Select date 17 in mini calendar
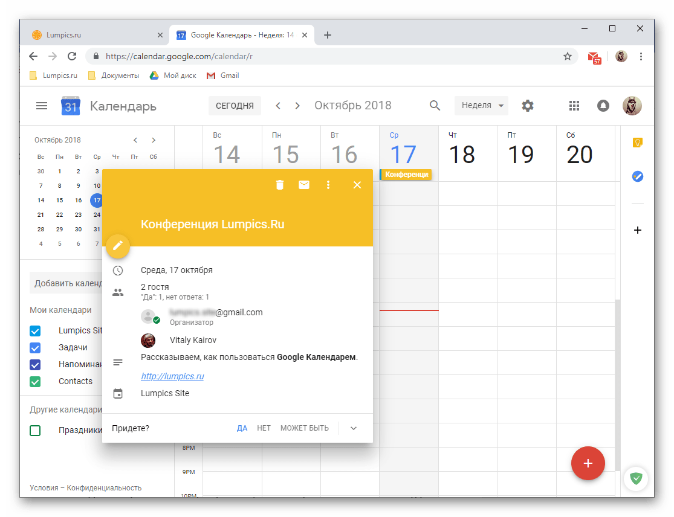Image resolution: width=674 pixels, height=517 pixels. pos(97,200)
